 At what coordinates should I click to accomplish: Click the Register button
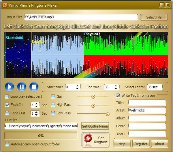tap(141, 144)
